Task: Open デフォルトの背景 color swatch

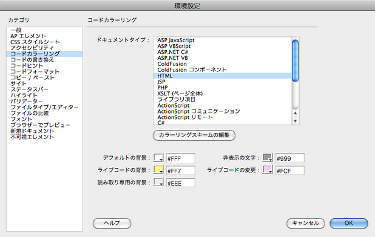Action: [158, 158]
